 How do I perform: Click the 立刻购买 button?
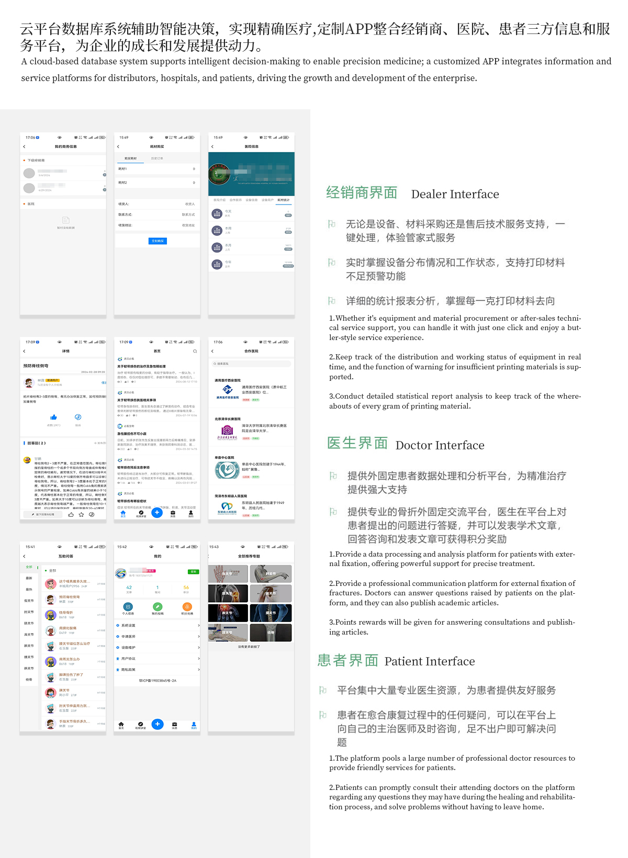(x=157, y=241)
